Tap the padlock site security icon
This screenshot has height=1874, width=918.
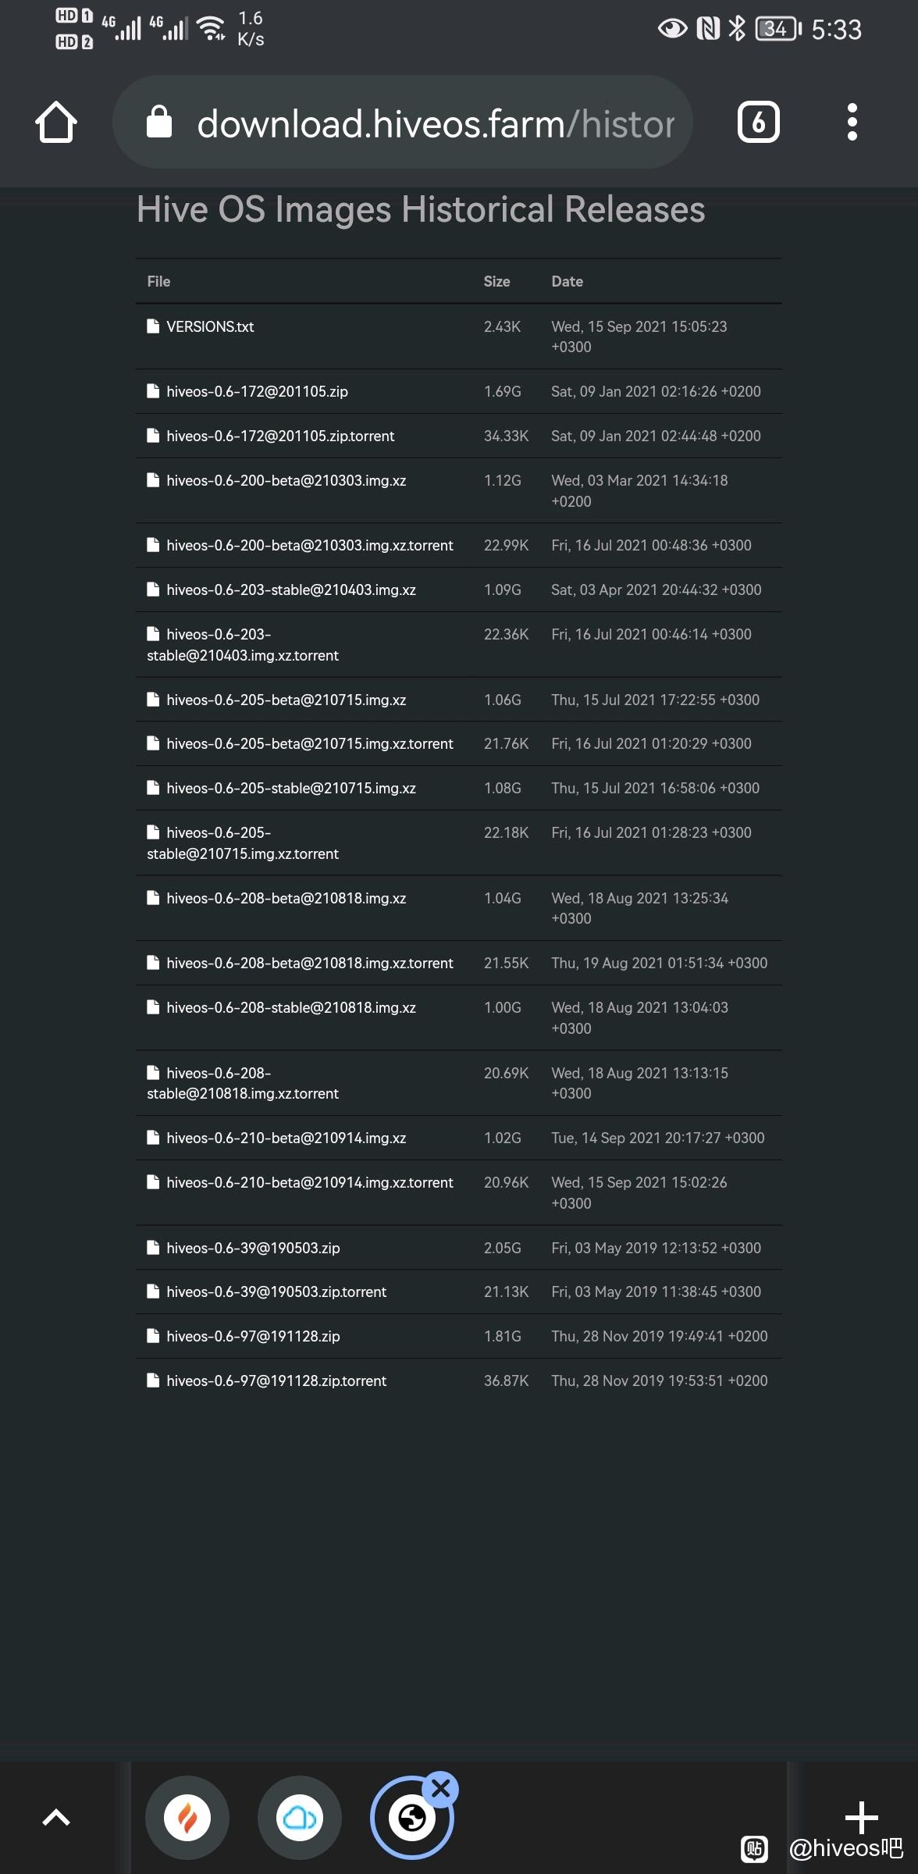[x=159, y=123]
